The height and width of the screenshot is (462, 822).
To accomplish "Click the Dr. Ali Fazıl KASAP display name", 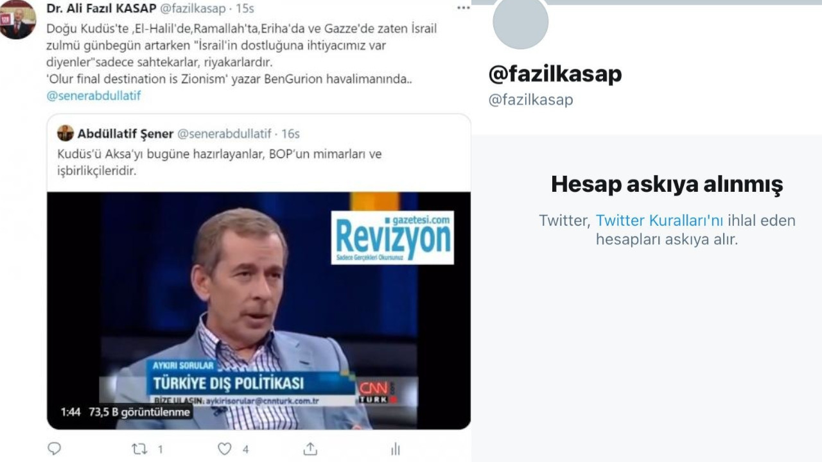I will click(x=101, y=9).
